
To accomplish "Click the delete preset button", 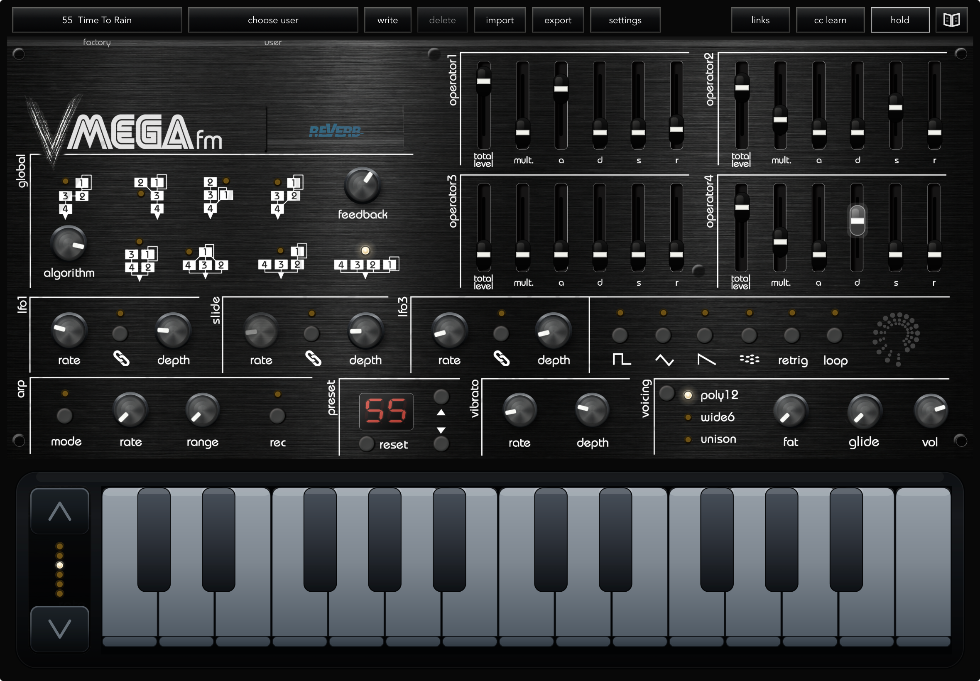I will point(442,20).
